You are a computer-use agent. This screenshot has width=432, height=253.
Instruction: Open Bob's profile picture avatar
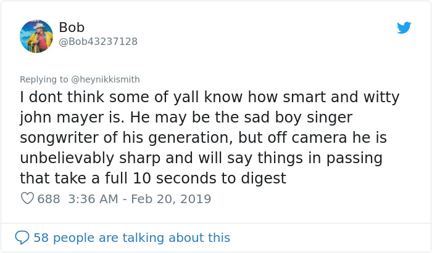coord(36,36)
